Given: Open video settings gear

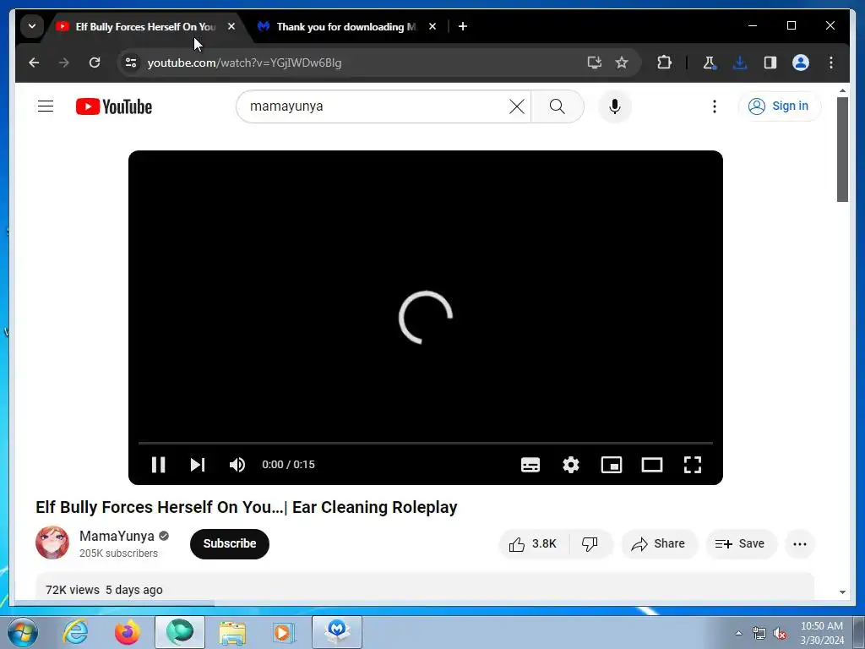Looking at the screenshot, I should pos(571,465).
